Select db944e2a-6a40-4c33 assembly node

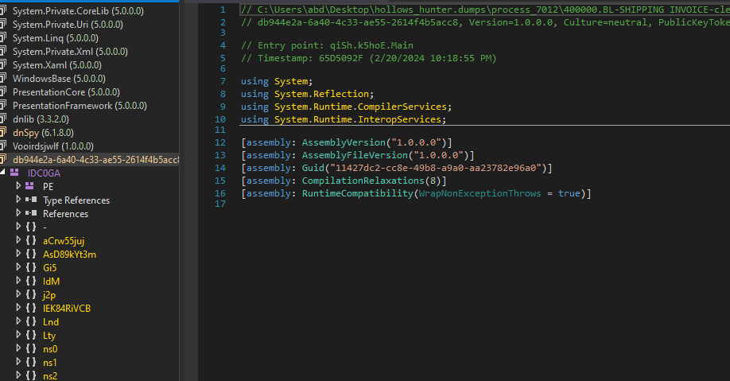coord(95,159)
